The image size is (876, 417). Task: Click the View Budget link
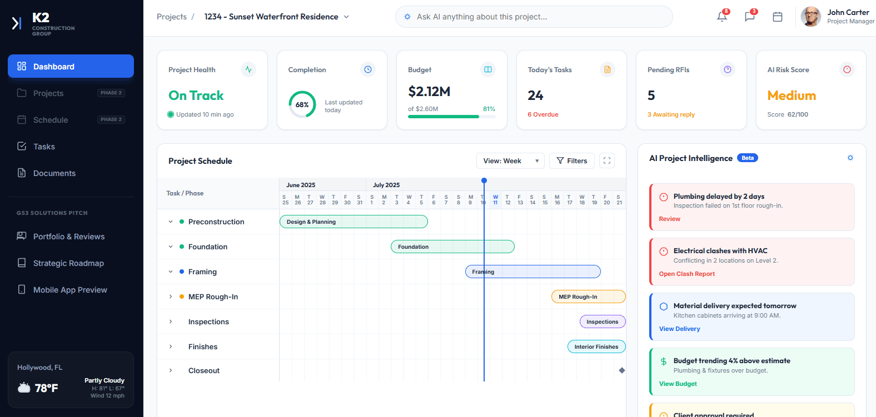click(x=678, y=384)
